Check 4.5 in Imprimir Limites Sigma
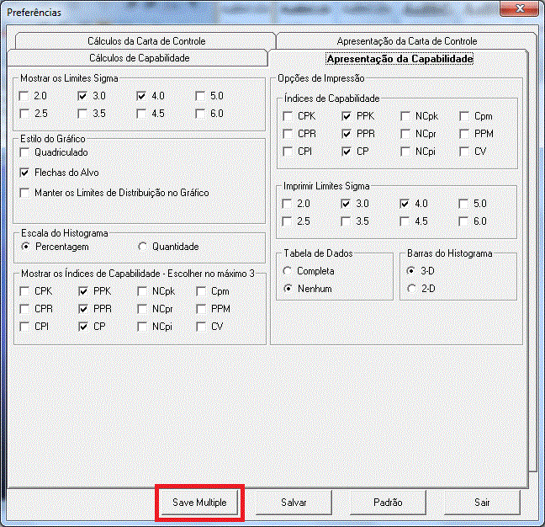 pos(405,221)
